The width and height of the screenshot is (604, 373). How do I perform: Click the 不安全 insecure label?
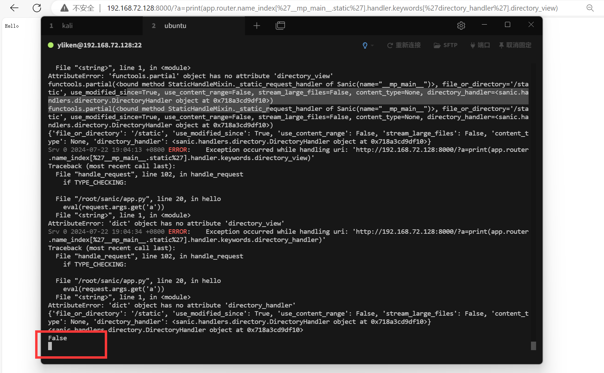pos(83,8)
